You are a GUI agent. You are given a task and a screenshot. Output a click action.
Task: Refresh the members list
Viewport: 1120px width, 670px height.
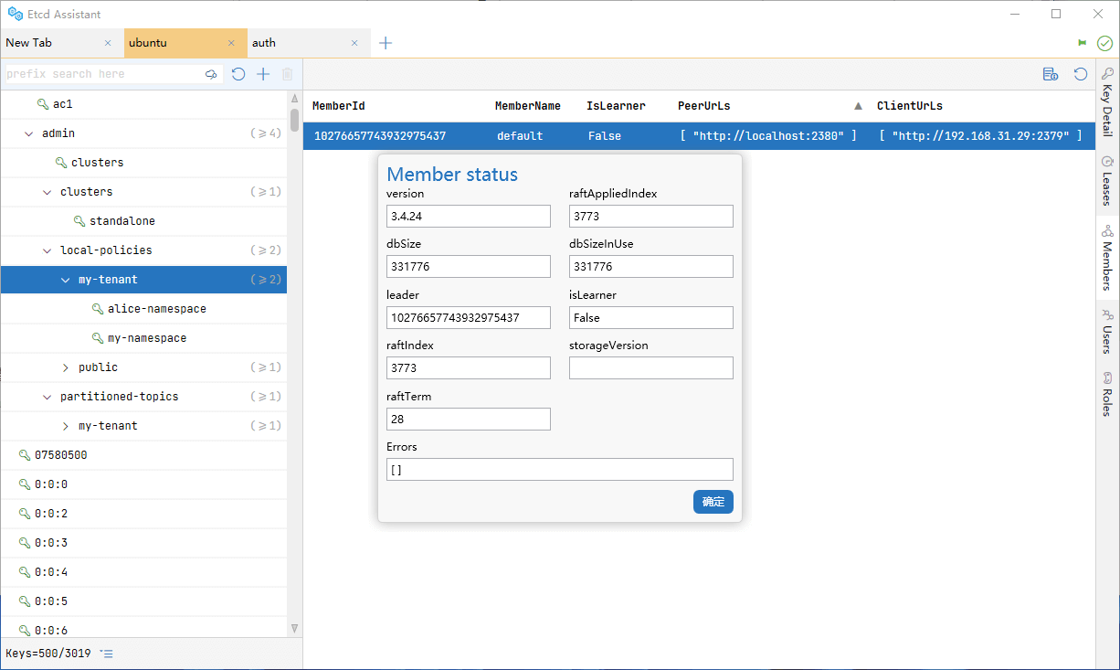[1081, 74]
